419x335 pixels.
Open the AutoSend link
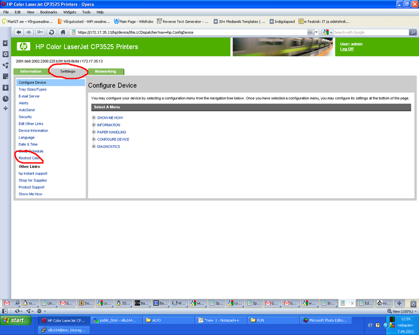[27, 110]
